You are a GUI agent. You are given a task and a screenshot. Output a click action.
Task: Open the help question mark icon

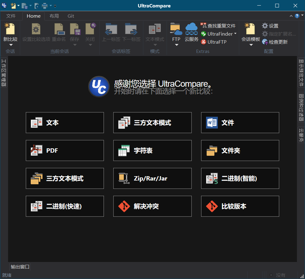tap(297, 16)
